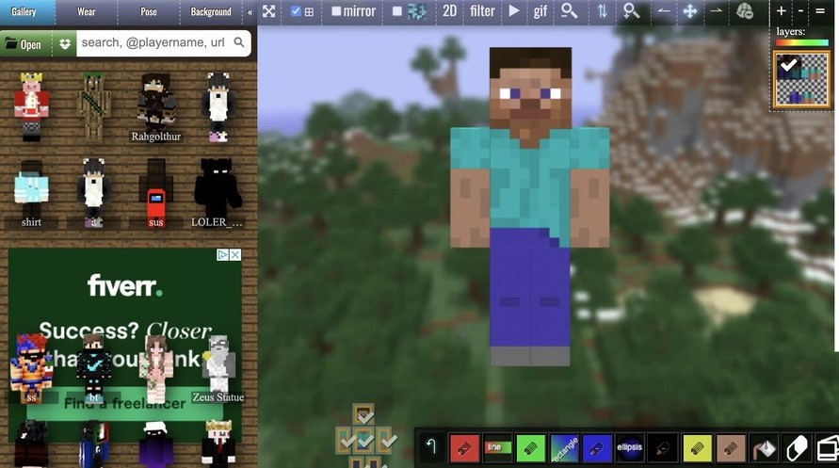Select the rectangle tool

pyautogui.click(x=563, y=447)
